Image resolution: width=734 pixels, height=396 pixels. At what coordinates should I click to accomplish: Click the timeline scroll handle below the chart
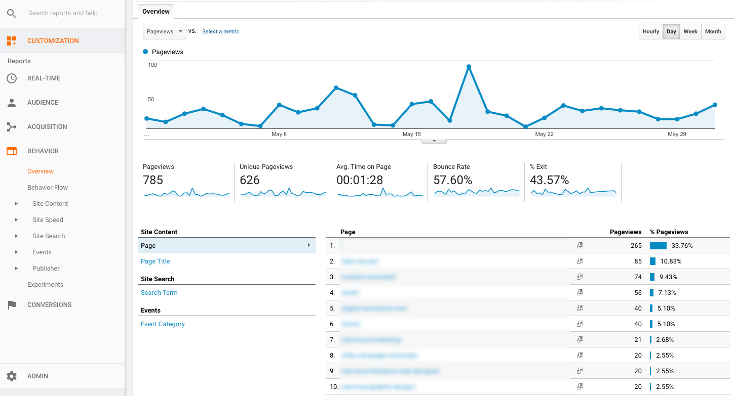click(x=434, y=140)
